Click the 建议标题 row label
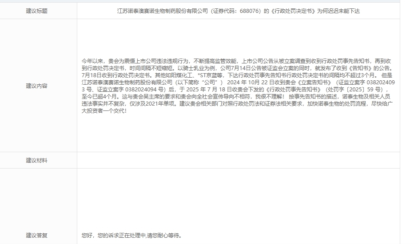This screenshot has height=244, width=418. (36, 11)
